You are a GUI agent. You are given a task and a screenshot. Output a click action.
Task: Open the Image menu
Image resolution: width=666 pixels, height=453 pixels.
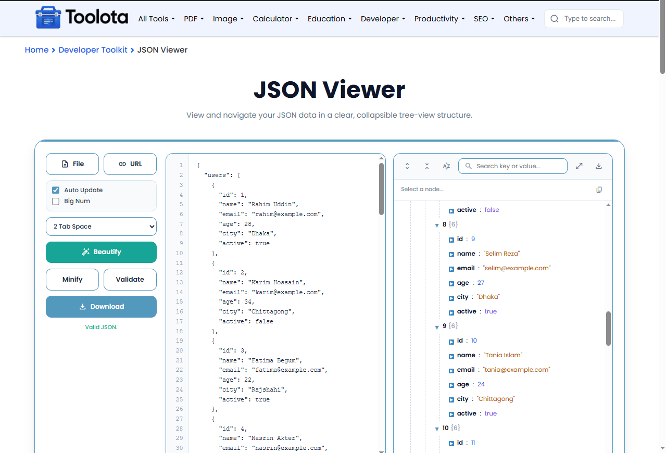pos(228,19)
